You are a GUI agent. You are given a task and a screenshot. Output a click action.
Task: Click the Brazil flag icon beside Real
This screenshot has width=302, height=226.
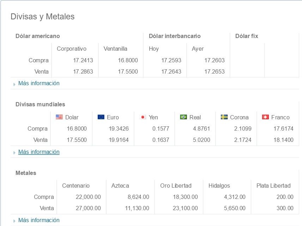[183, 117]
